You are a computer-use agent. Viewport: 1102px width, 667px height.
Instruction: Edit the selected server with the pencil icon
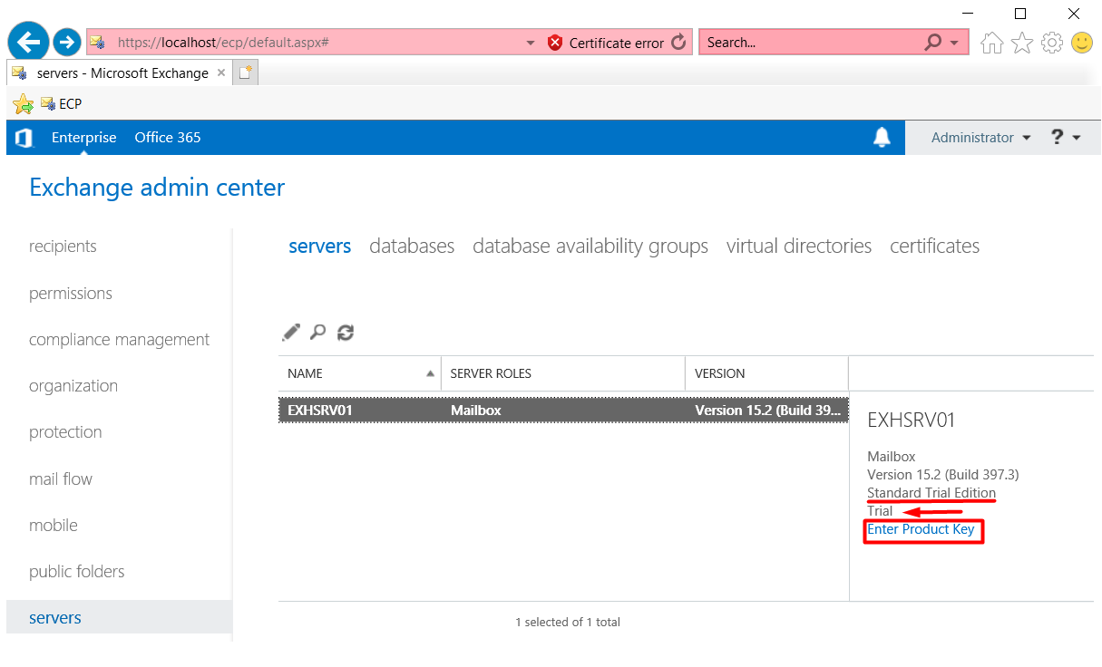coord(290,333)
